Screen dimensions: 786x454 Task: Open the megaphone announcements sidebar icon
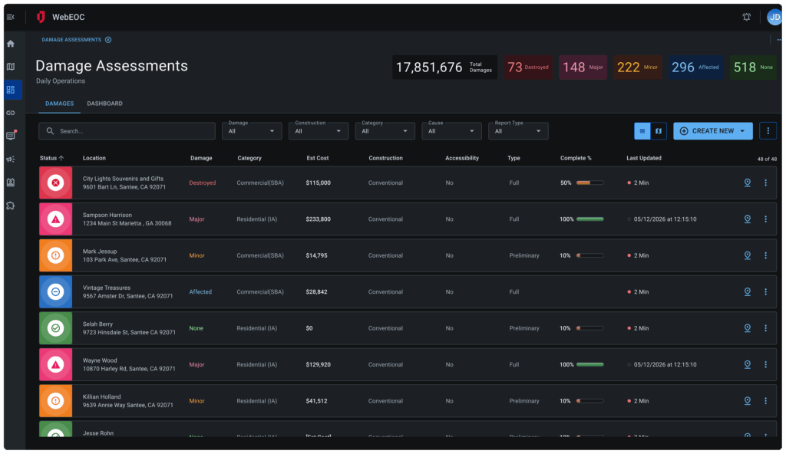tap(11, 160)
